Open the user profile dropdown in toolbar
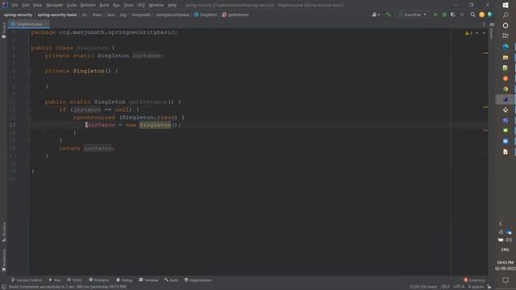The image size is (516, 290). pos(376,14)
